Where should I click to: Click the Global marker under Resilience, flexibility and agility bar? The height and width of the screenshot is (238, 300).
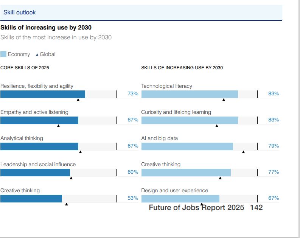click(x=78, y=100)
